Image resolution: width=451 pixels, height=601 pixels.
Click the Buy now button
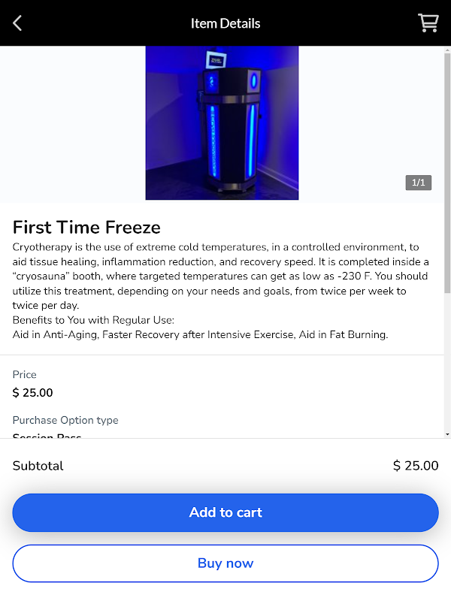[225, 563]
